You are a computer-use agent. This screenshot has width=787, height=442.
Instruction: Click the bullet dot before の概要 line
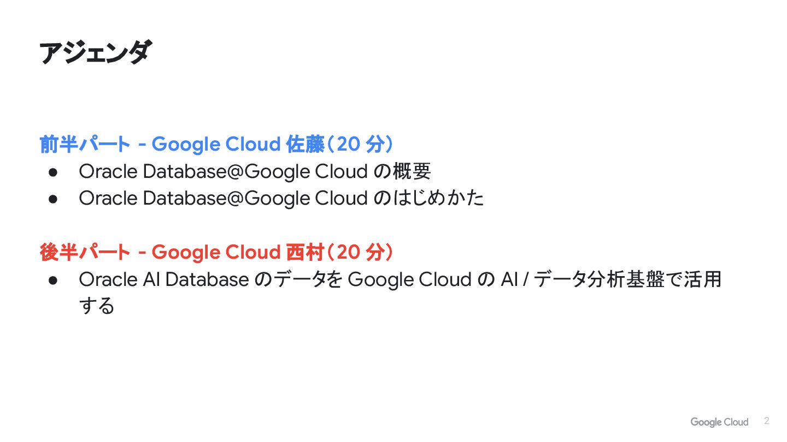click(53, 172)
